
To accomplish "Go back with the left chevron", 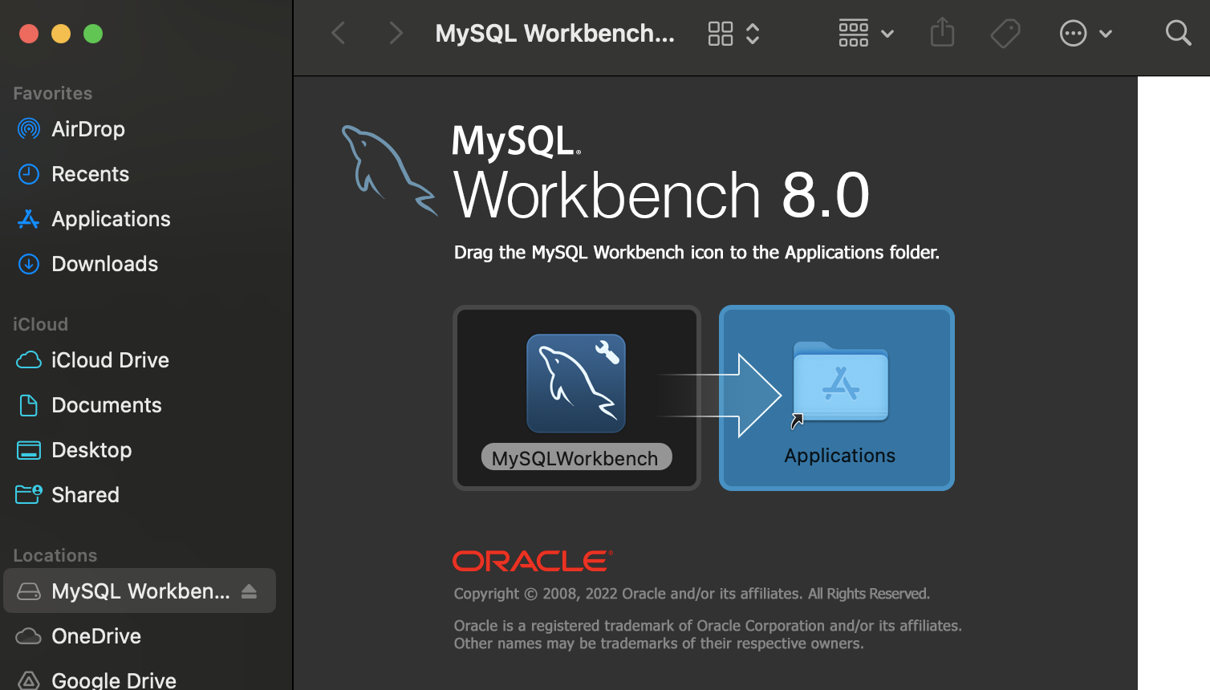I will [x=339, y=33].
